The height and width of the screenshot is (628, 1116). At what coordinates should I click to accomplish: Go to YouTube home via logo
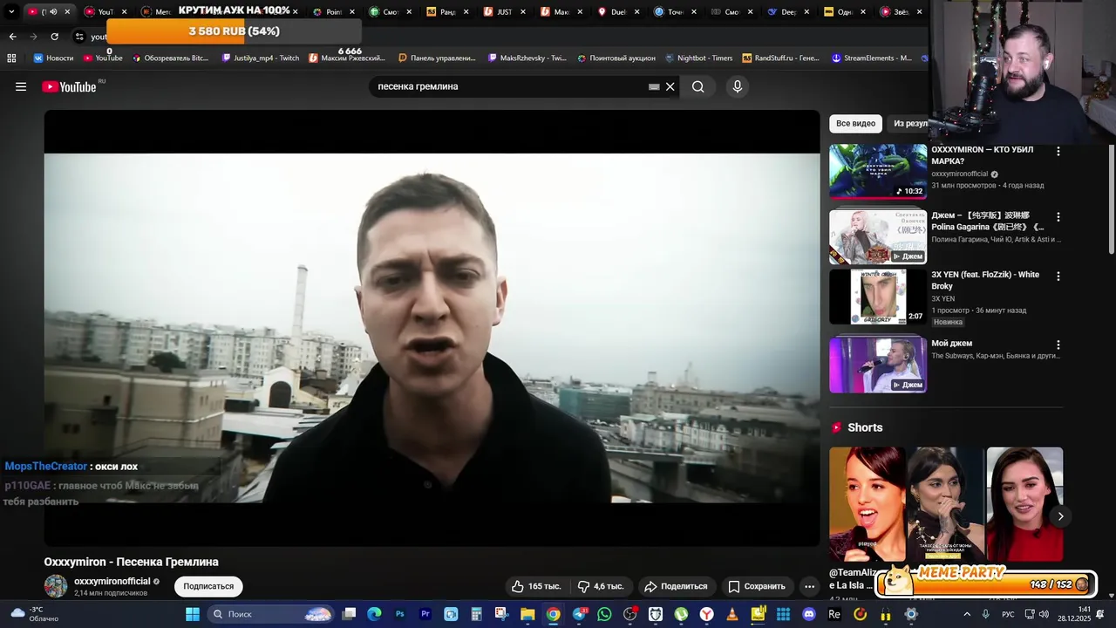coord(70,86)
